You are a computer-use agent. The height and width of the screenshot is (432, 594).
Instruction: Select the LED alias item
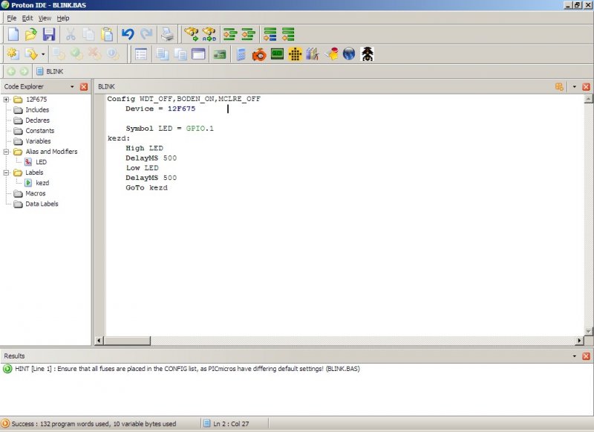tap(41, 162)
